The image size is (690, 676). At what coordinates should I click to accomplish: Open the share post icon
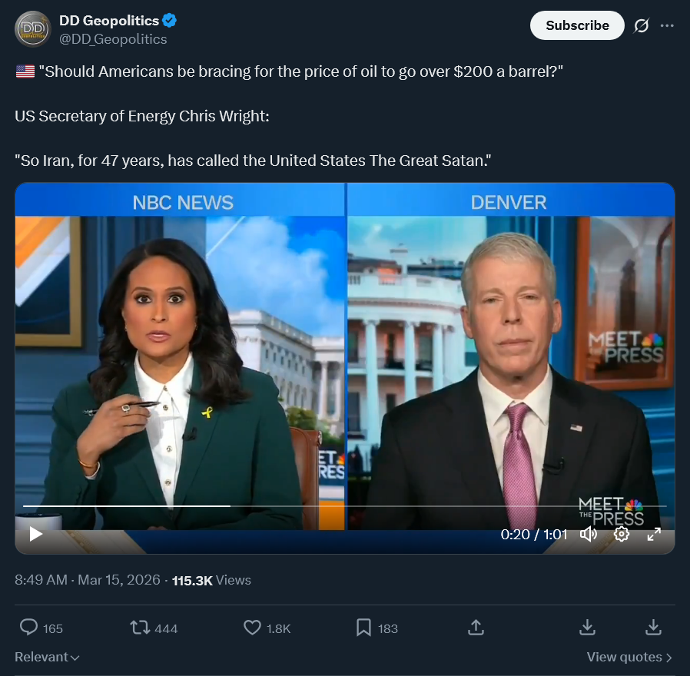click(476, 628)
